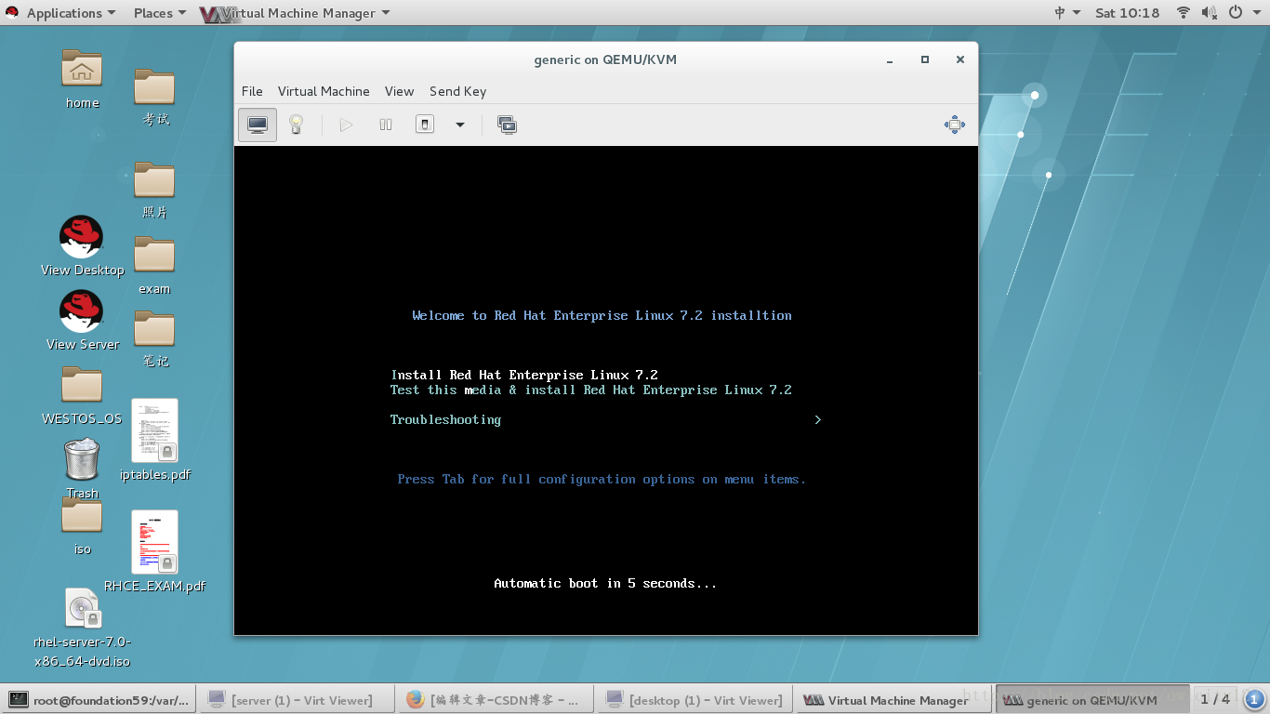
Task: Open the Virtual Machine menu
Action: [x=324, y=91]
